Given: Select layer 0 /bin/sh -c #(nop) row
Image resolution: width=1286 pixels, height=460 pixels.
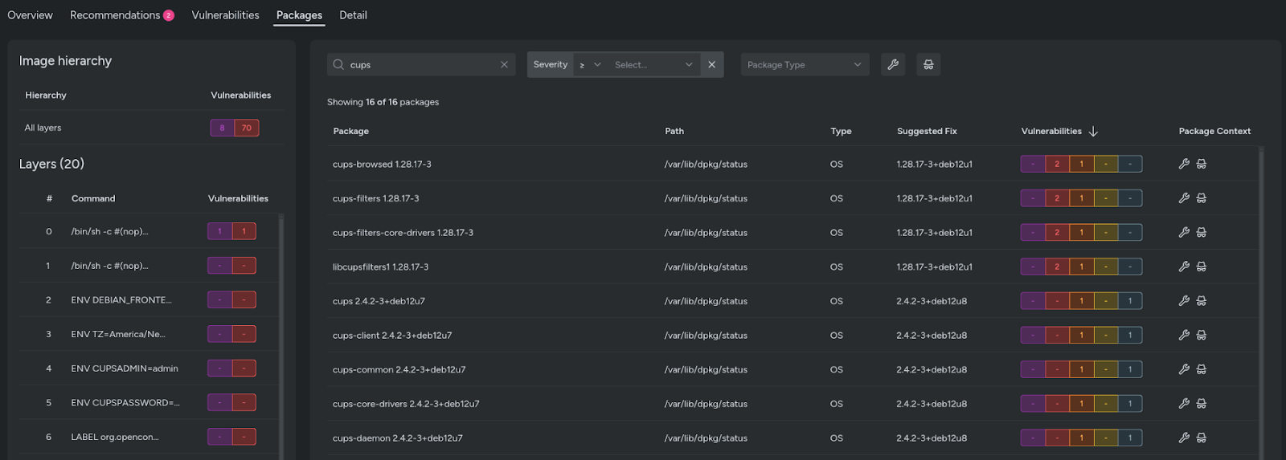Looking at the screenshot, I should tap(149, 231).
